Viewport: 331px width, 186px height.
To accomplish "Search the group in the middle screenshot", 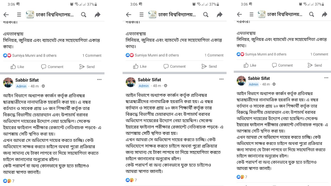I will (206, 15).
